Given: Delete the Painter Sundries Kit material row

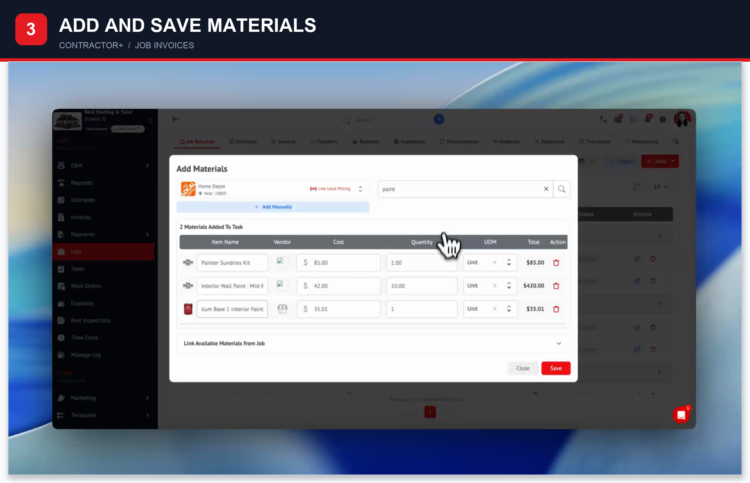Looking at the screenshot, I should tap(556, 263).
